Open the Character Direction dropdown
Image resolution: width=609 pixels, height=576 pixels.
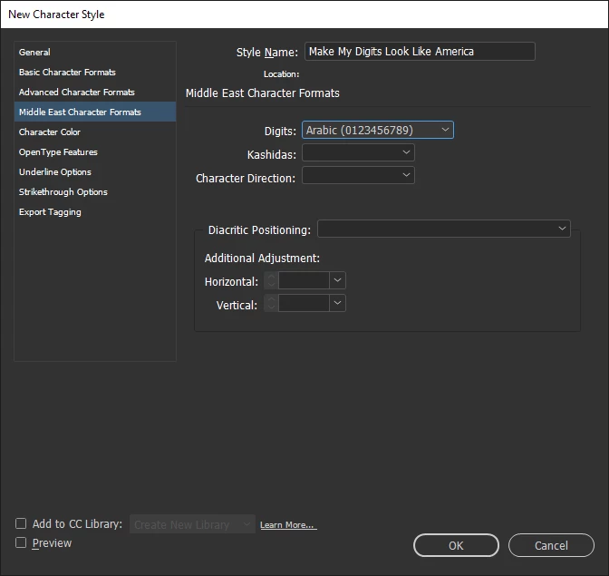[x=358, y=175]
